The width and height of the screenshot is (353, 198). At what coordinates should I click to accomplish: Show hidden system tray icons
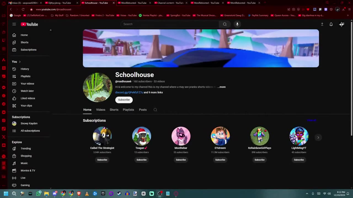(x=307, y=194)
